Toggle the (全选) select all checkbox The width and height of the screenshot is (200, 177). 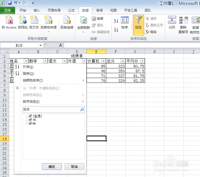point(30,116)
